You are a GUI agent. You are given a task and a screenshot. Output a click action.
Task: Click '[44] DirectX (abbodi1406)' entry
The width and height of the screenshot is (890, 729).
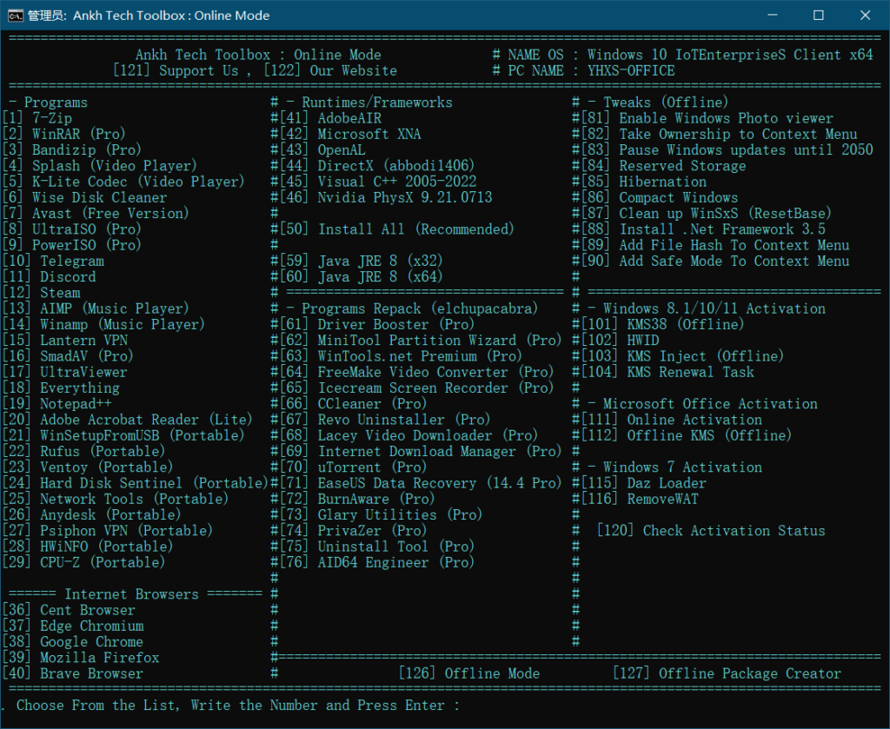click(377, 166)
